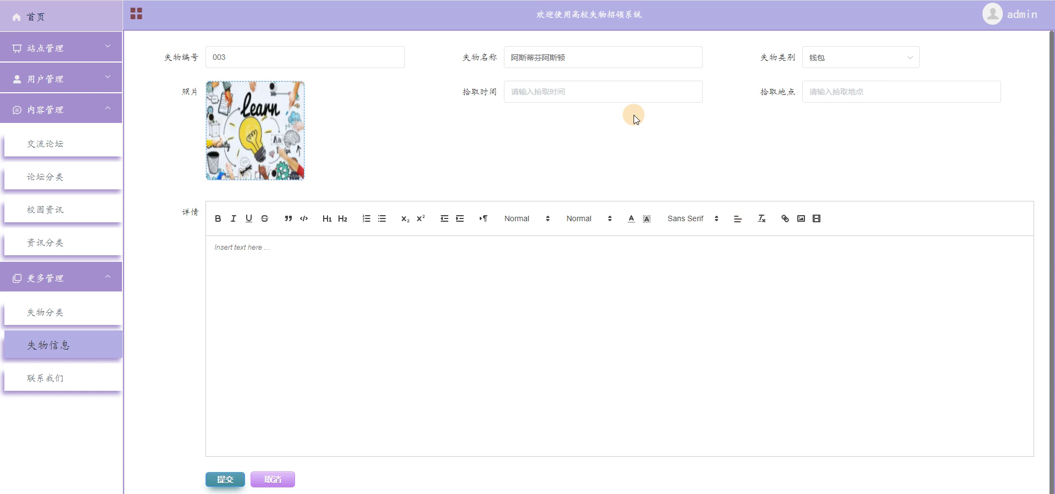Image resolution: width=1055 pixels, height=494 pixels.
Task: Go to 首页 home page
Action: click(61, 16)
